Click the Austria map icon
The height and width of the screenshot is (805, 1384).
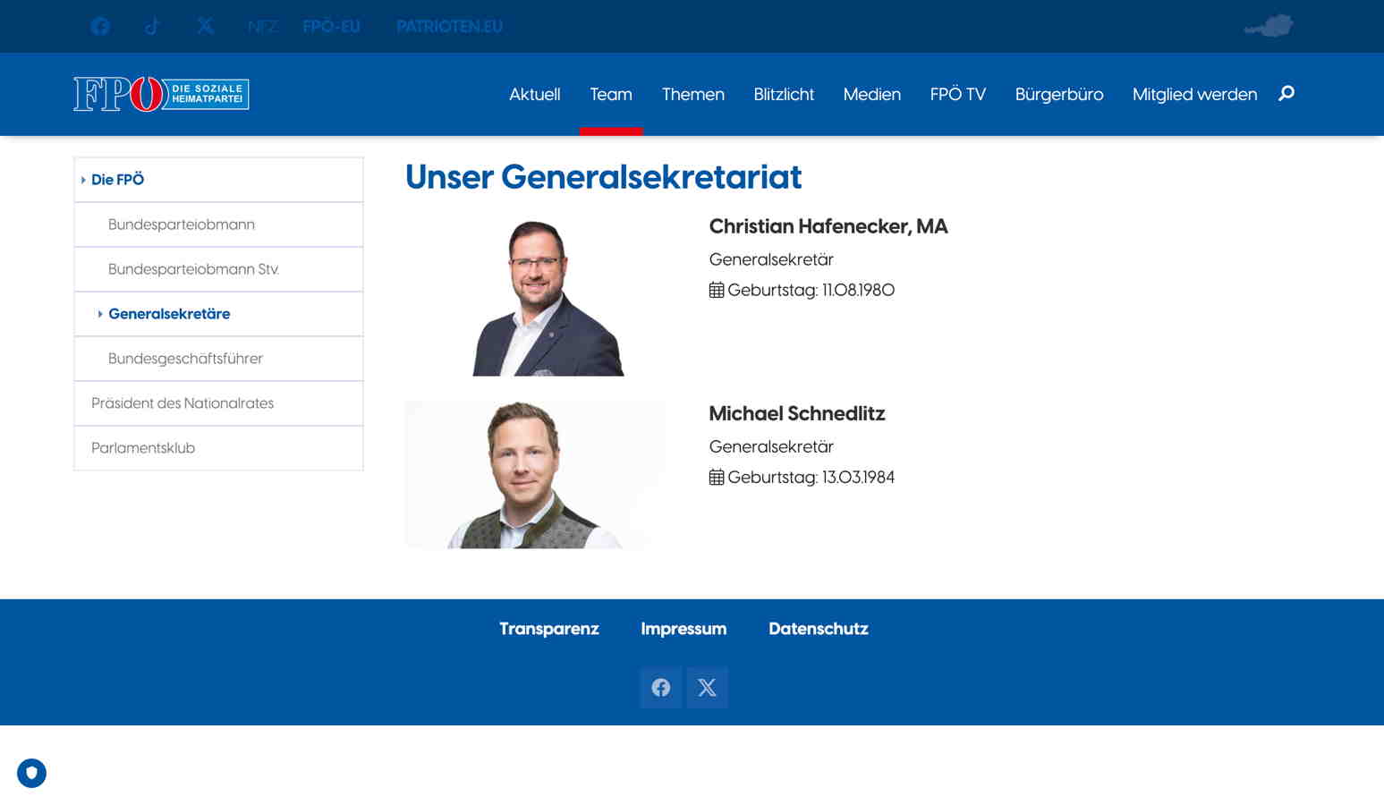click(1269, 26)
